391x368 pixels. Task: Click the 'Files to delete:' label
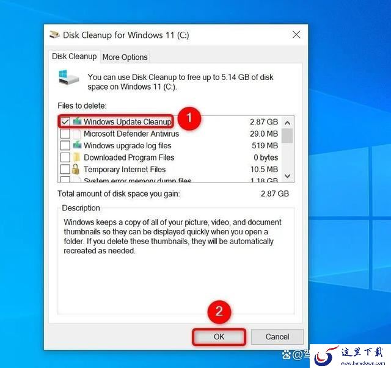[82, 106]
